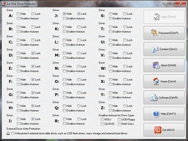Click the house icon on Home button
Viewport: 188px width, 141px height.
(x=156, y=81)
